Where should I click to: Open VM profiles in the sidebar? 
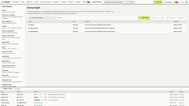pyautogui.click(x=12, y=76)
